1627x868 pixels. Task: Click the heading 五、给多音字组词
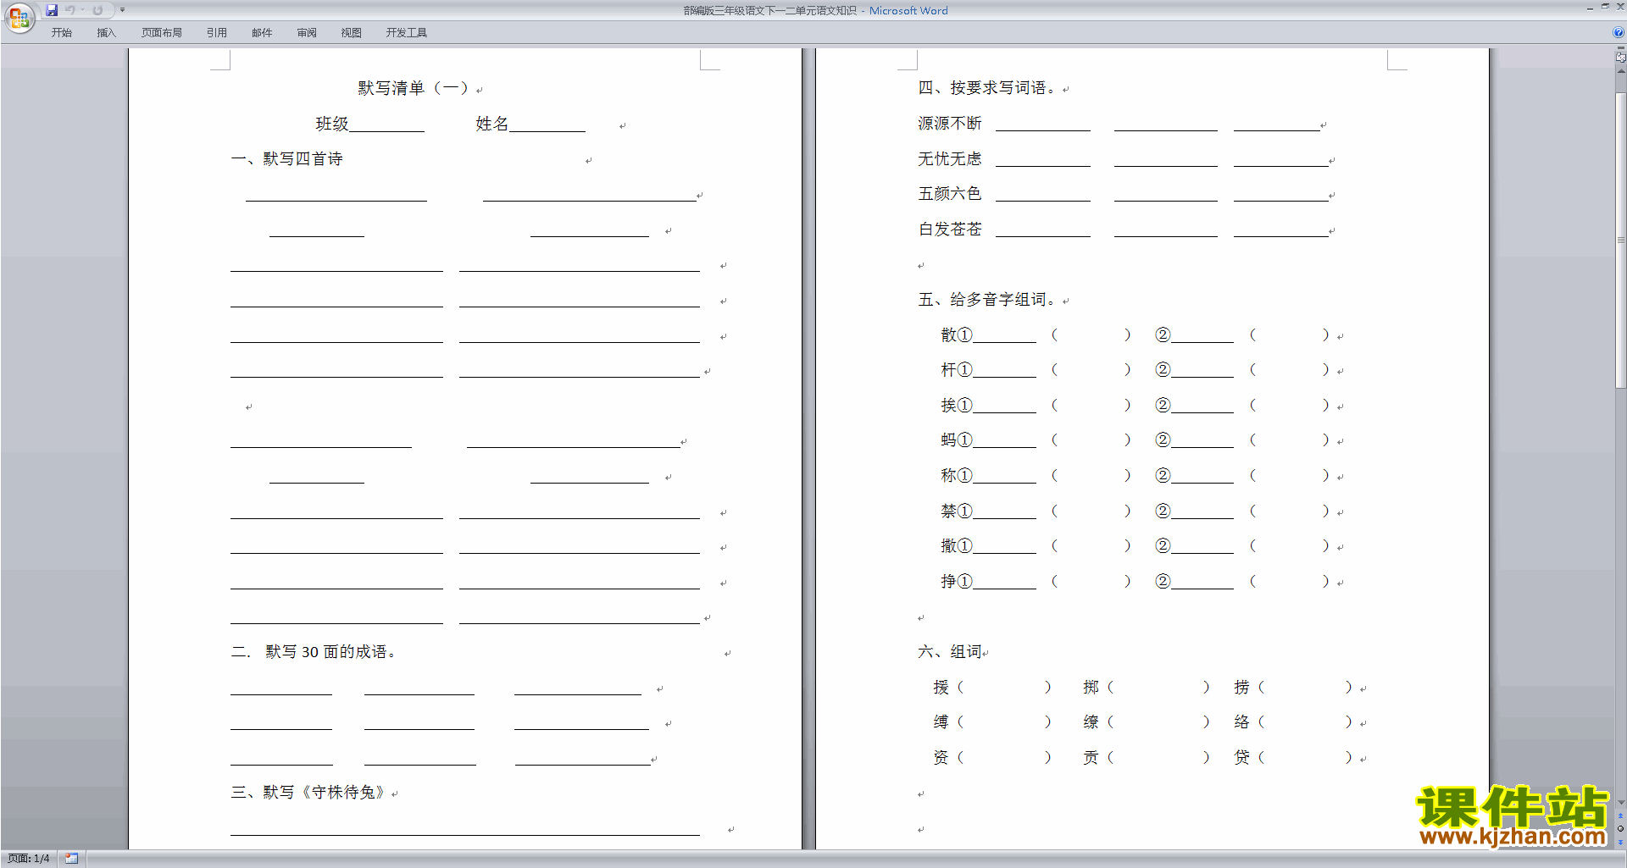(x=987, y=300)
